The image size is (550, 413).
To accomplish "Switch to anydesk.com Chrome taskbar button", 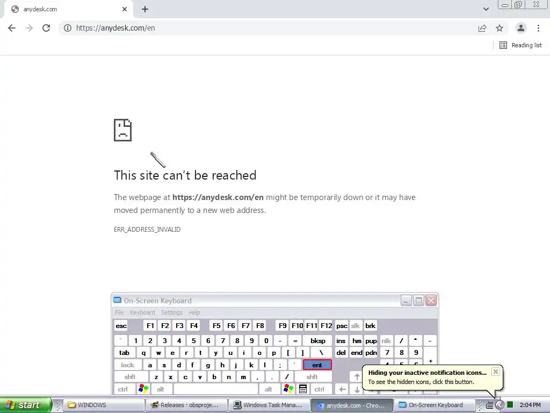I will click(x=351, y=405).
